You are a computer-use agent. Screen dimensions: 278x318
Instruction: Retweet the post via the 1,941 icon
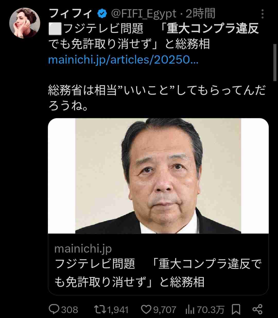pos(100,309)
